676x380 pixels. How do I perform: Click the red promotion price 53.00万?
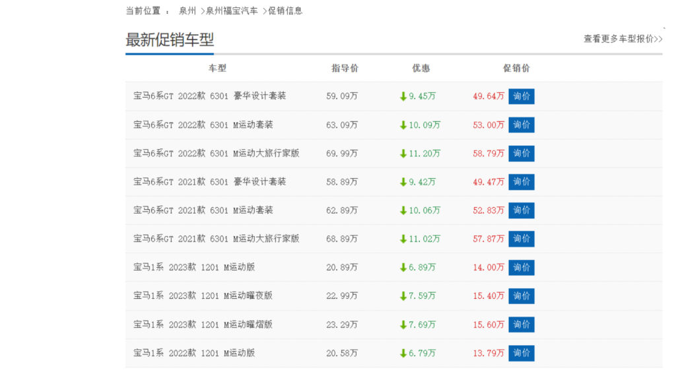point(489,125)
